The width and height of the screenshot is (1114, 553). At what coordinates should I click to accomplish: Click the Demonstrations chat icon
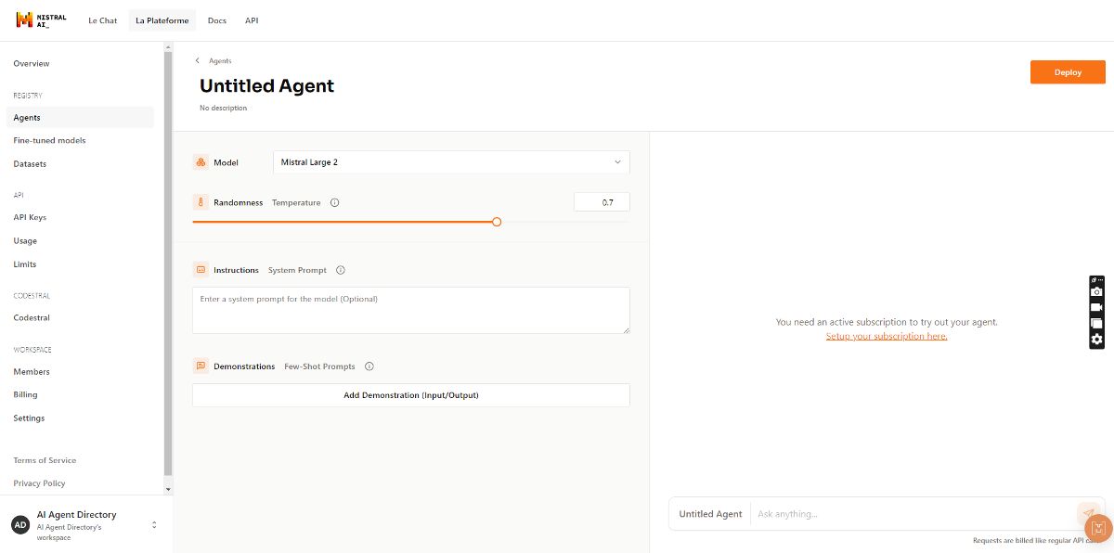(x=201, y=366)
